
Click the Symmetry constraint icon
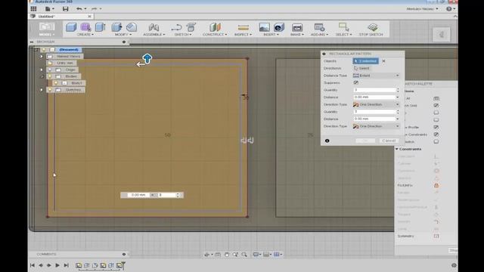tap(436, 236)
